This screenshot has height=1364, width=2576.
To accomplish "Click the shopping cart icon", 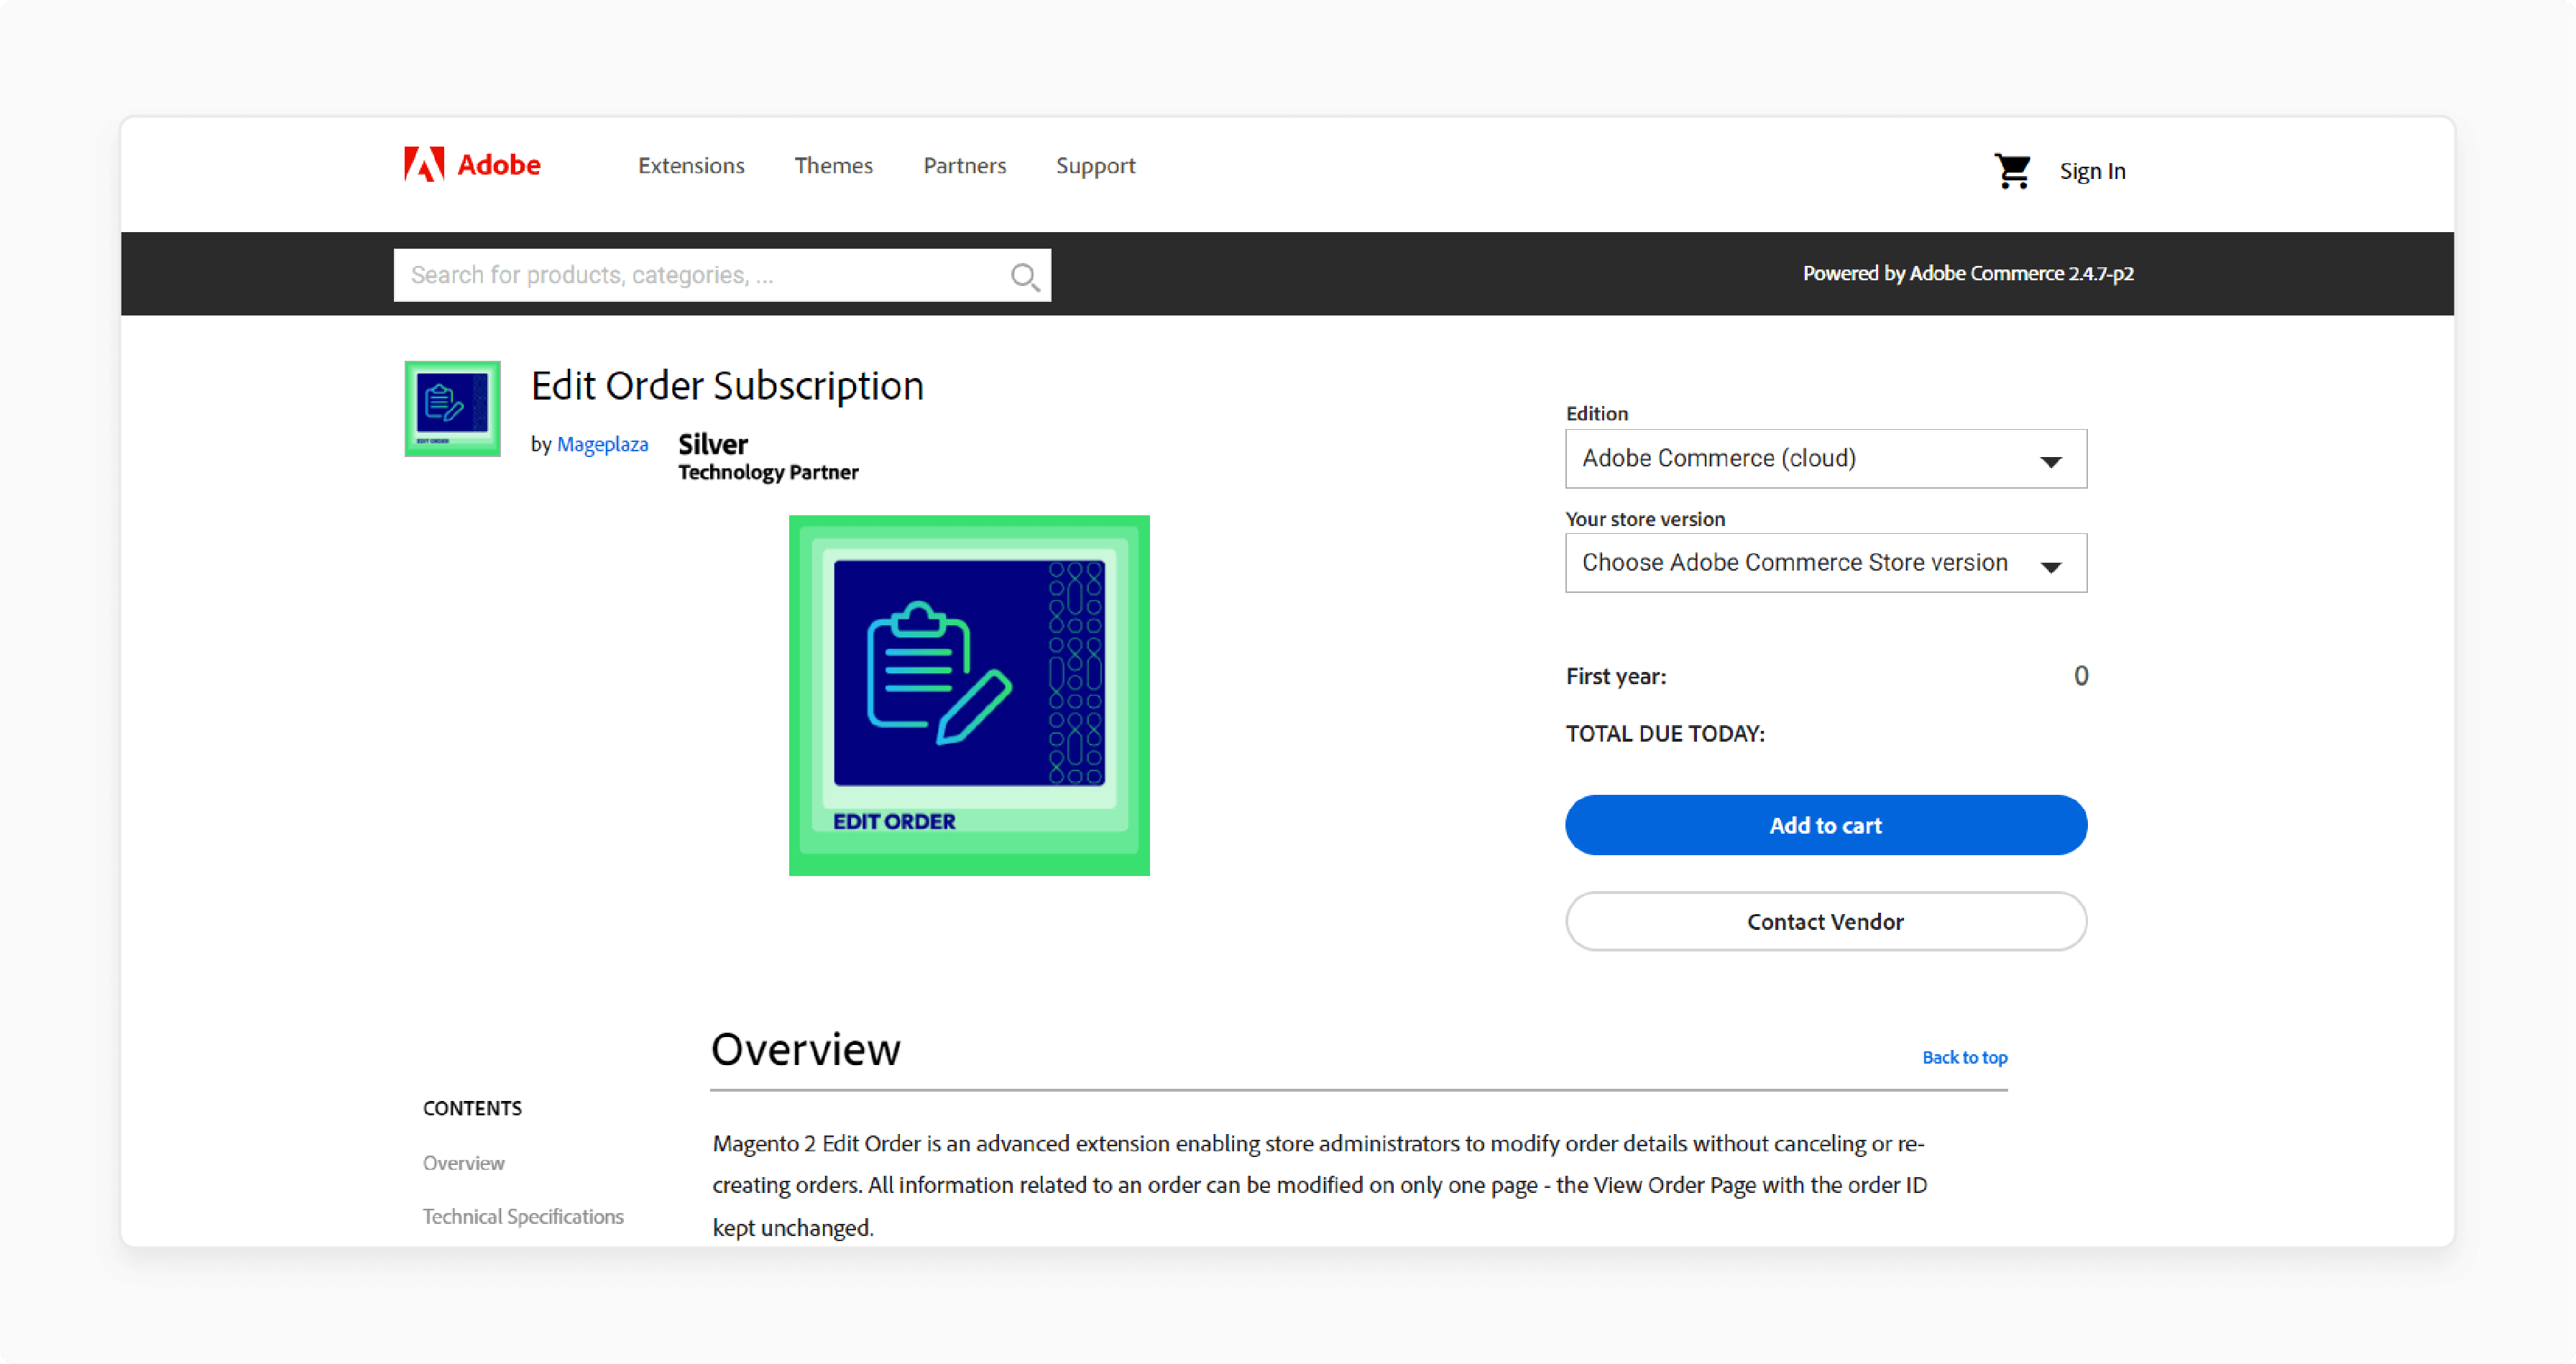I will coord(2012,170).
